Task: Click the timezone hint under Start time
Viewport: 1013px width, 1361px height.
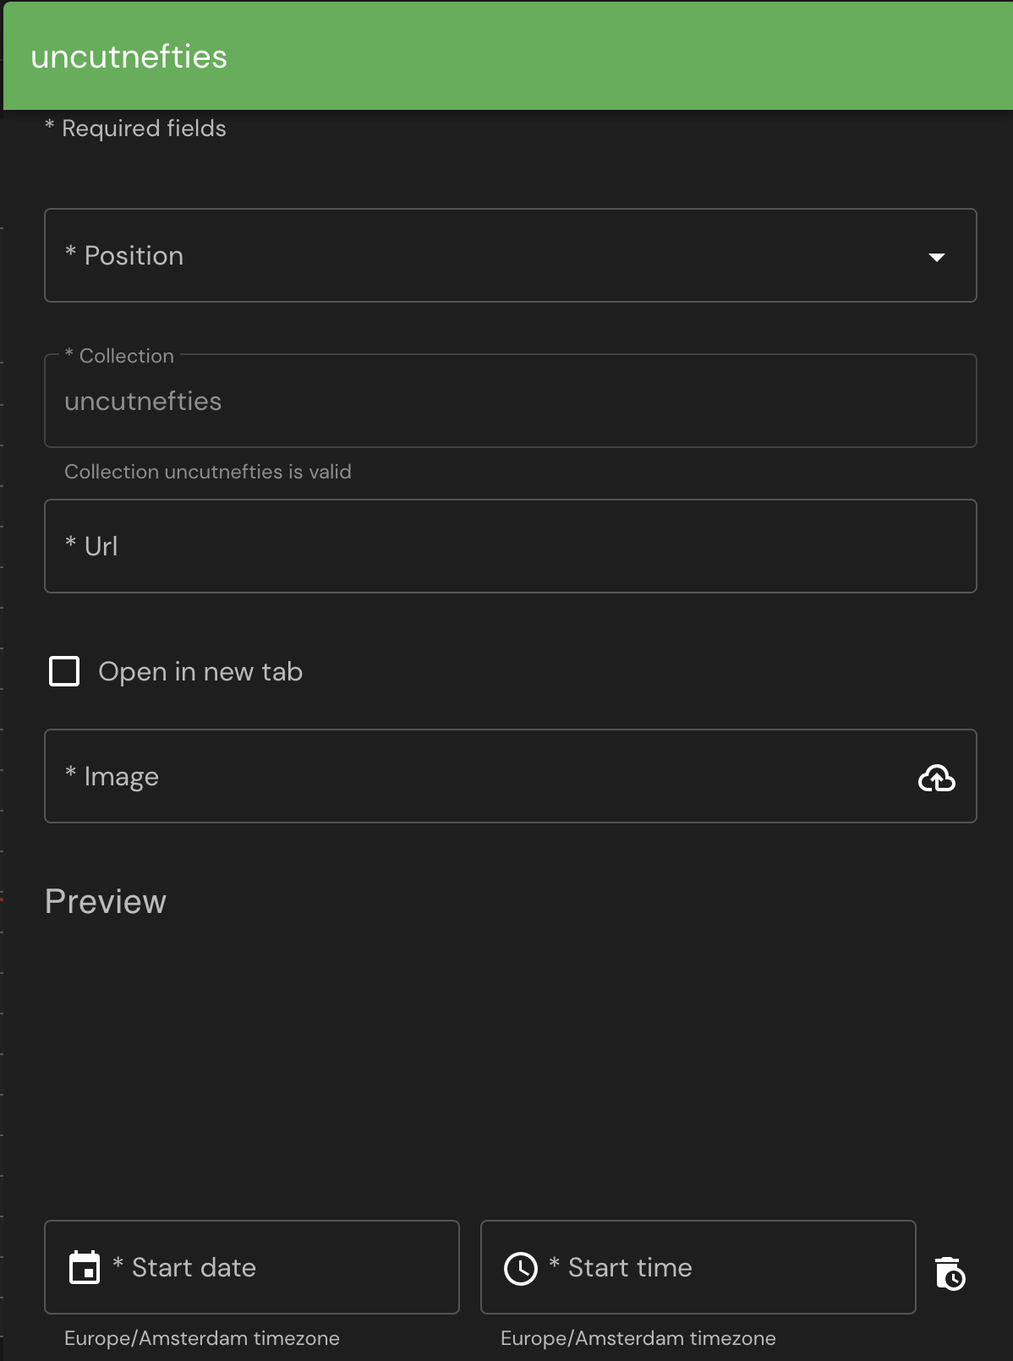Action: pyautogui.click(x=638, y=1338)
